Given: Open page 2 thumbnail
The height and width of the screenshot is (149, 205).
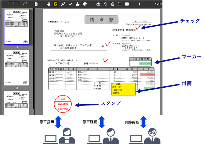Looking at the screenshot, I should [x=17, y=68].
